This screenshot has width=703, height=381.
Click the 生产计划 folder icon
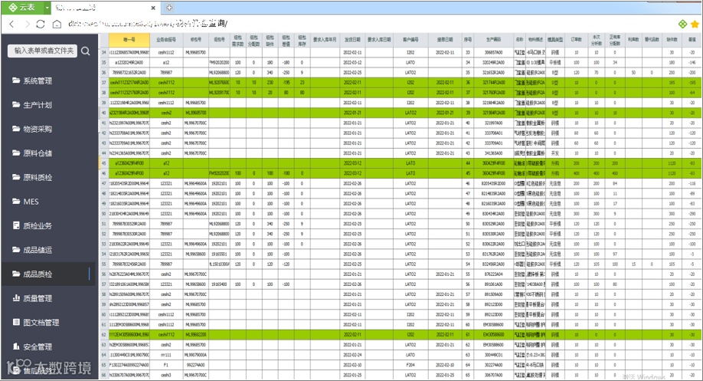(x=16, y=104)
